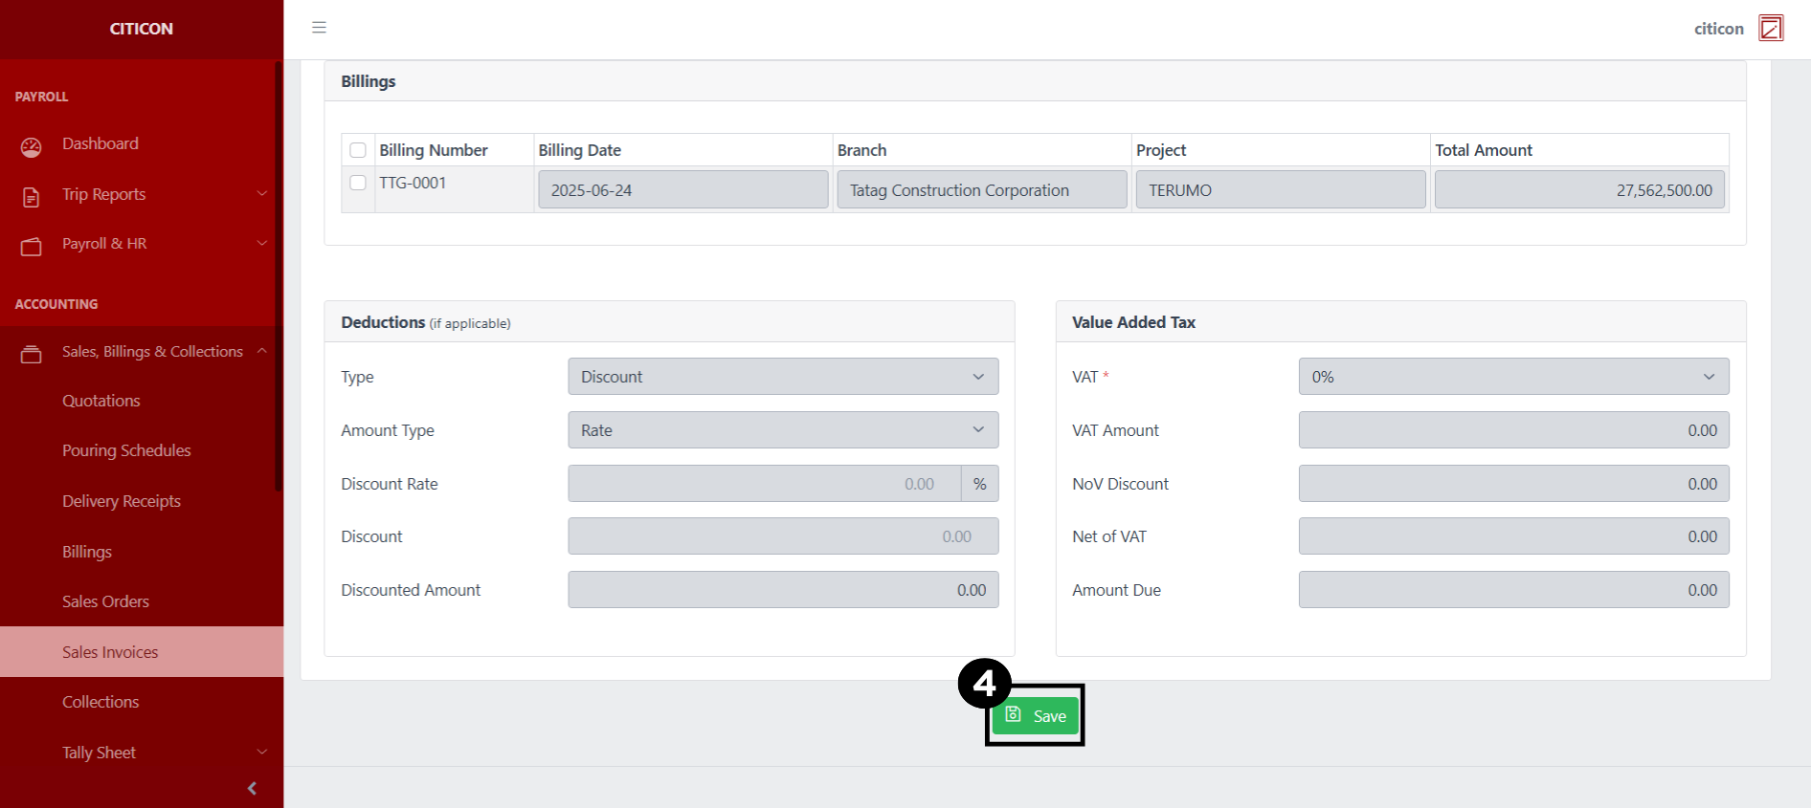This screenshot has height=808, width=1811.
Task: Click the Total Amount column header
Action: pyautogui.click(x=1484, y=150)
